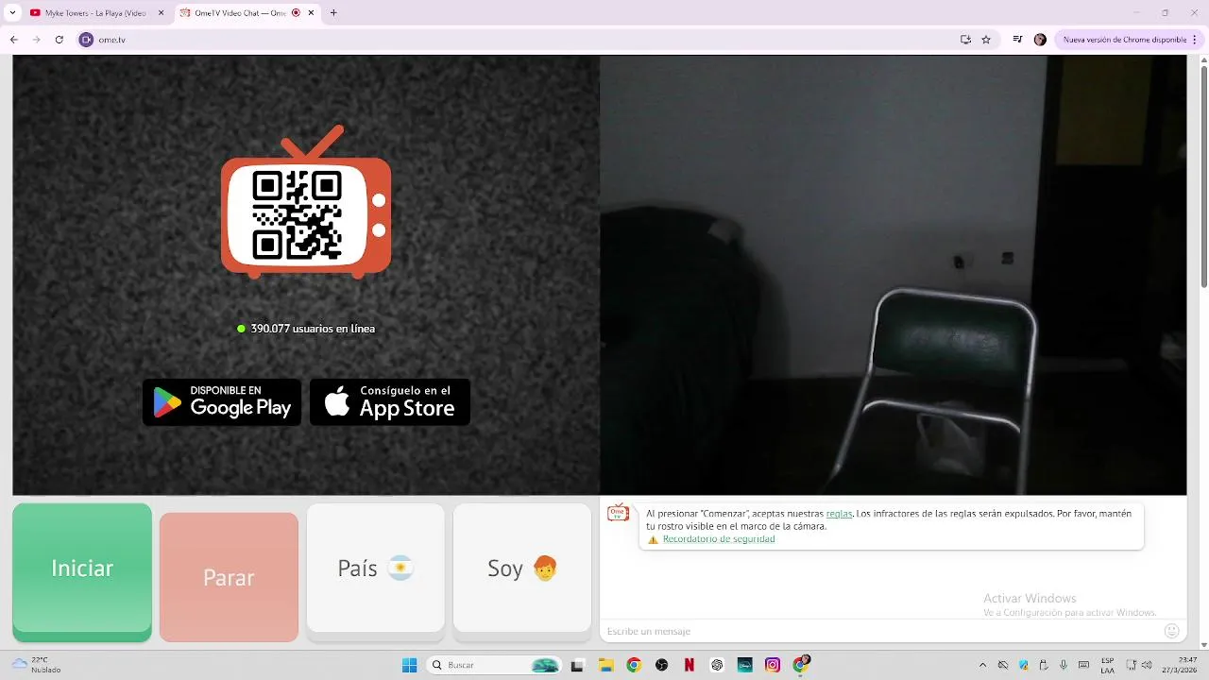
Task: Close the OmeTV Video Chat tab
Action: [x=311, y=13]
